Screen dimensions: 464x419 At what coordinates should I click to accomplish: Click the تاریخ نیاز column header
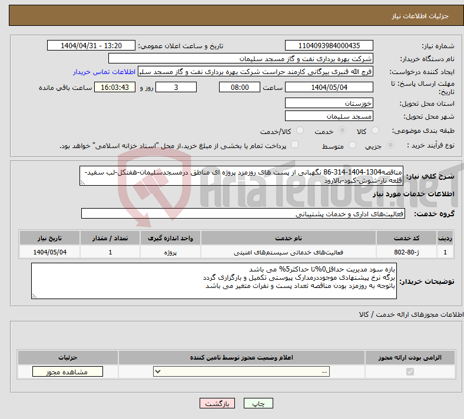49,238
